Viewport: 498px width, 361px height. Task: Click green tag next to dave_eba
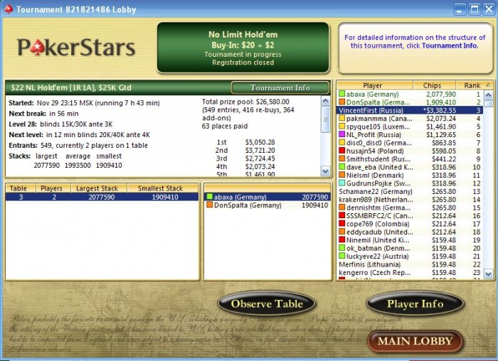342,167
